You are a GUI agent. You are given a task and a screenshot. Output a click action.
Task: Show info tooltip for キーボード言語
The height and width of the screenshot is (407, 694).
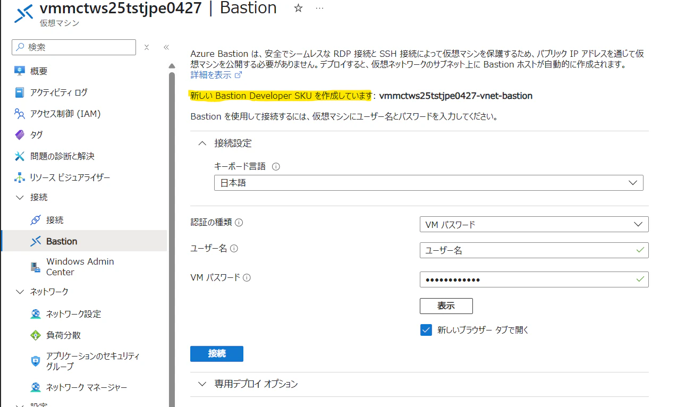point(276,166)
